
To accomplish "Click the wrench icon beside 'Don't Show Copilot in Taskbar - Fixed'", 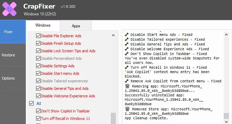I will click(126, 54).
